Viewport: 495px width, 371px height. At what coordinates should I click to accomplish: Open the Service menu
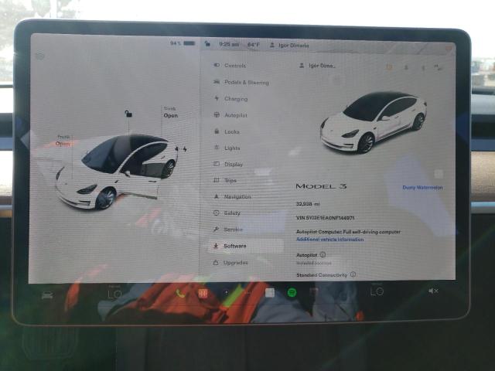228,230
